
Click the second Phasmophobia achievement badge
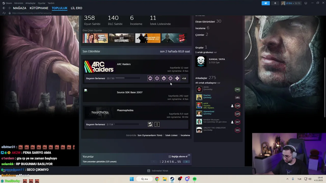click(x=157, y=124)
